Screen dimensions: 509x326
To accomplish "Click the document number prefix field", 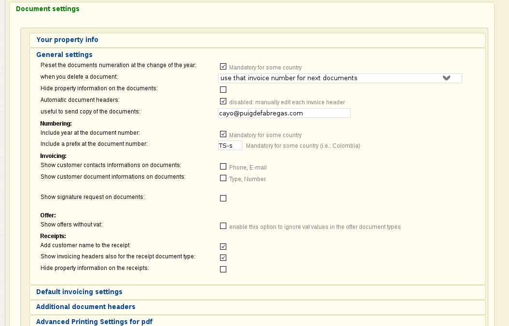I will [230, 145].
